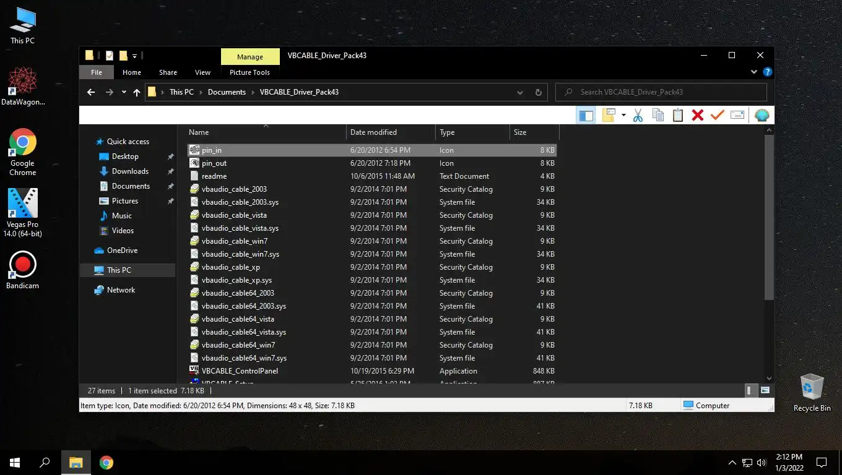Click the scissors Cut icon
842x475 pixels.
tap(638, 116)
